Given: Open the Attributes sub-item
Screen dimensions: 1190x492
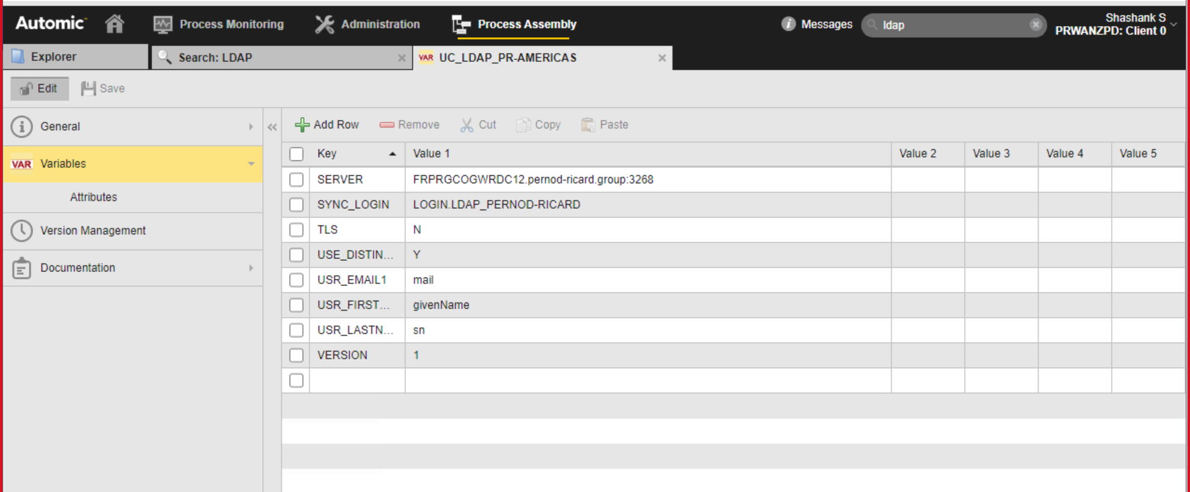Looking at the screenshot, I should pos(94,197).
